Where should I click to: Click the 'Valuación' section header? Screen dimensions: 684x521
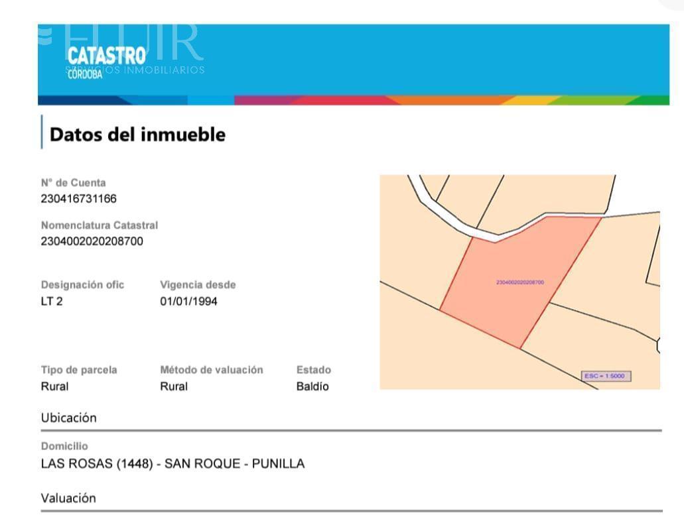click(68, 498)
